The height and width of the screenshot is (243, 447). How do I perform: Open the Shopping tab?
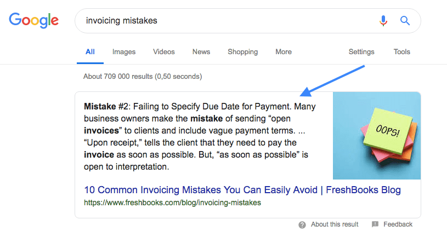[242, 52]
